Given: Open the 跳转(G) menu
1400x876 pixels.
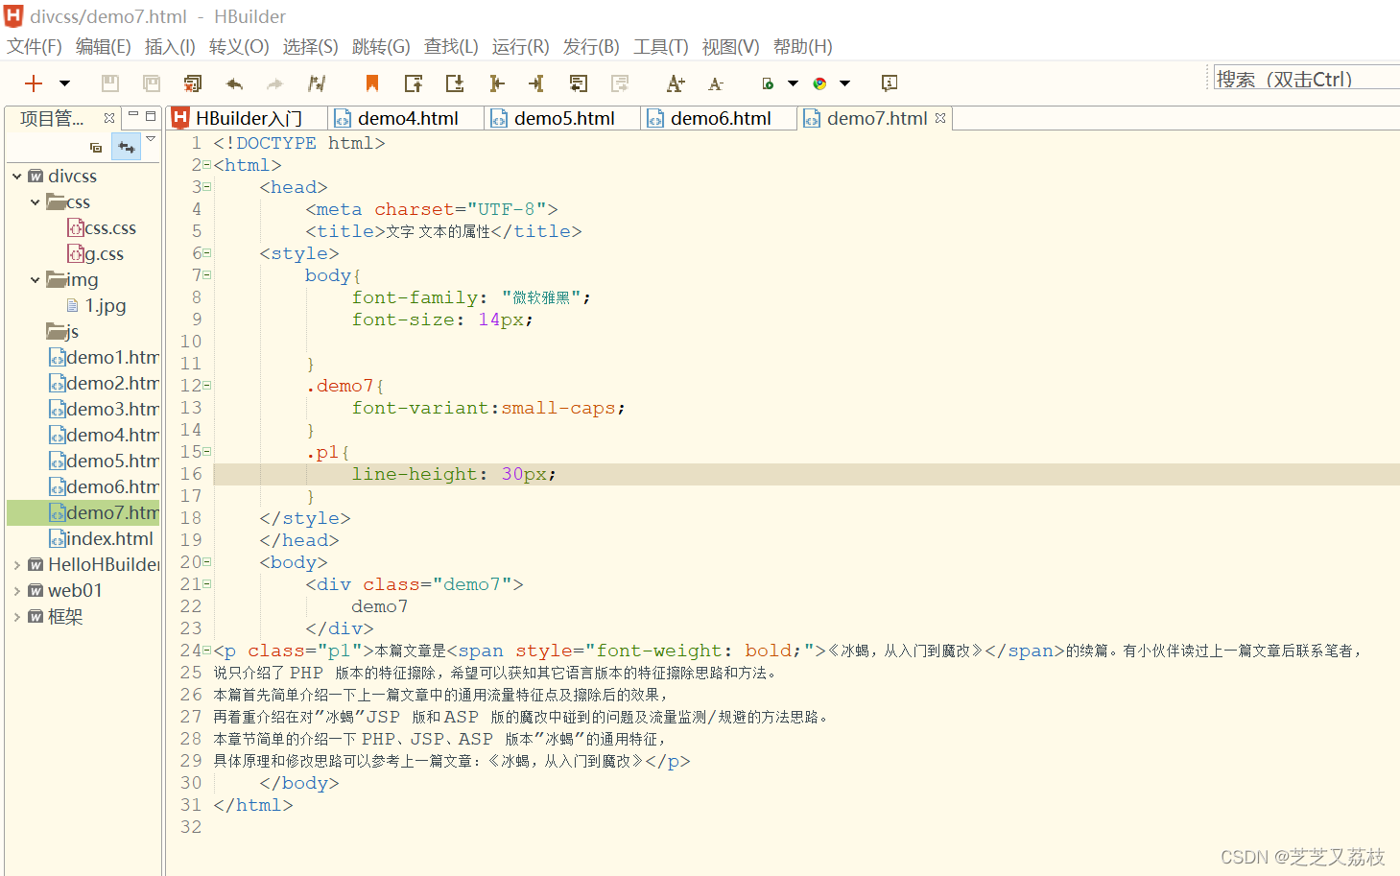Looking at the screenshot, I should tap(381, 46).
